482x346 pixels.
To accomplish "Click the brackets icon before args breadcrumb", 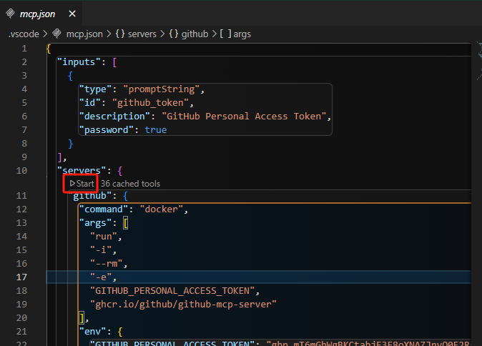I will [226, 34].
